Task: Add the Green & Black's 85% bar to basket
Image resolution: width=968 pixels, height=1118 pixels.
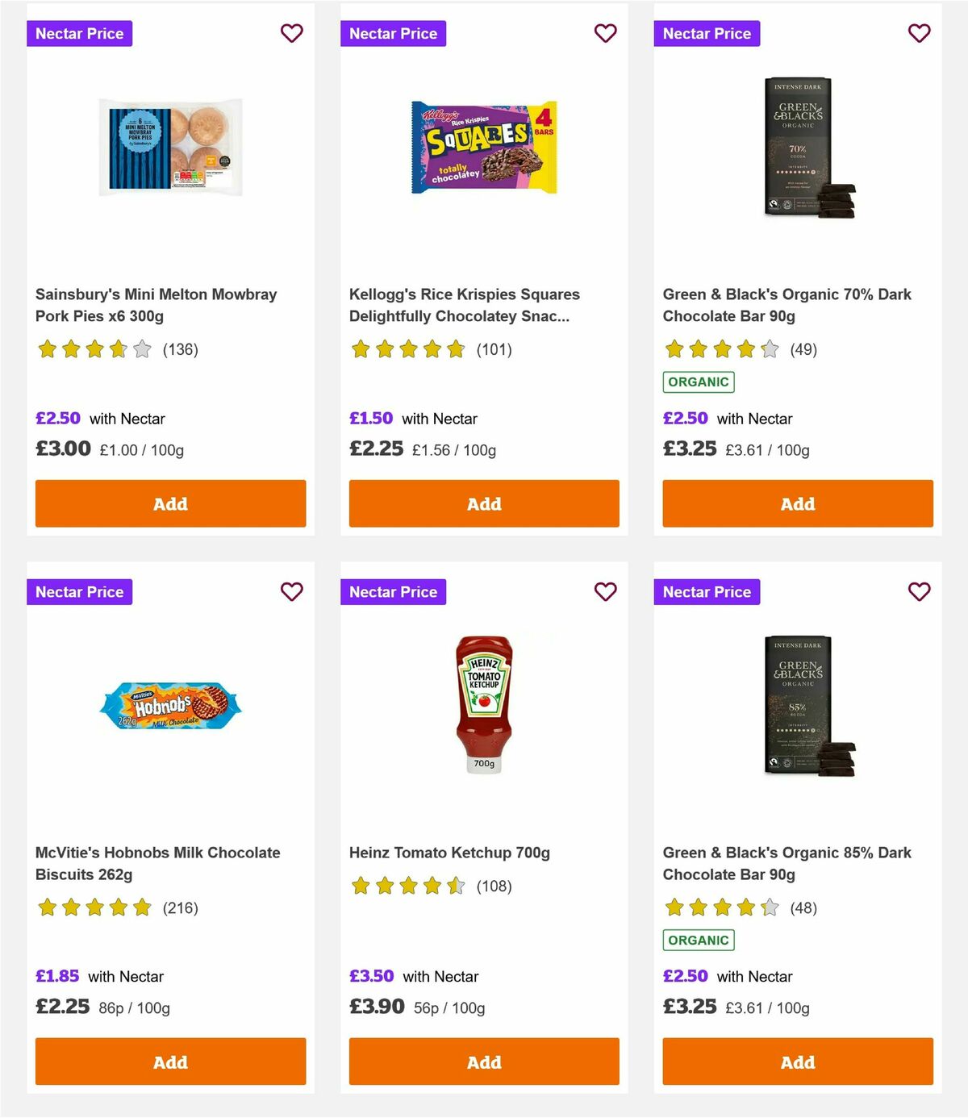Action: coord(797,1062)
